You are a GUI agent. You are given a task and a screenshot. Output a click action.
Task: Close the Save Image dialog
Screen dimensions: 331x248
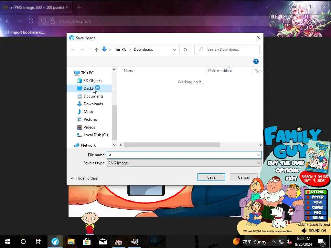pos(259,38)
